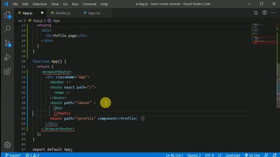
Task: Open the File menu
Action: [x=15, y=4]
